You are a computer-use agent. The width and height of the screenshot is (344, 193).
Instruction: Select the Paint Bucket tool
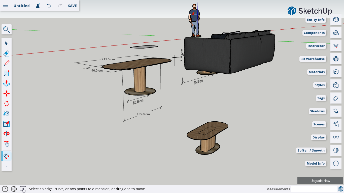pyautogui.click(x=7, y=114)
